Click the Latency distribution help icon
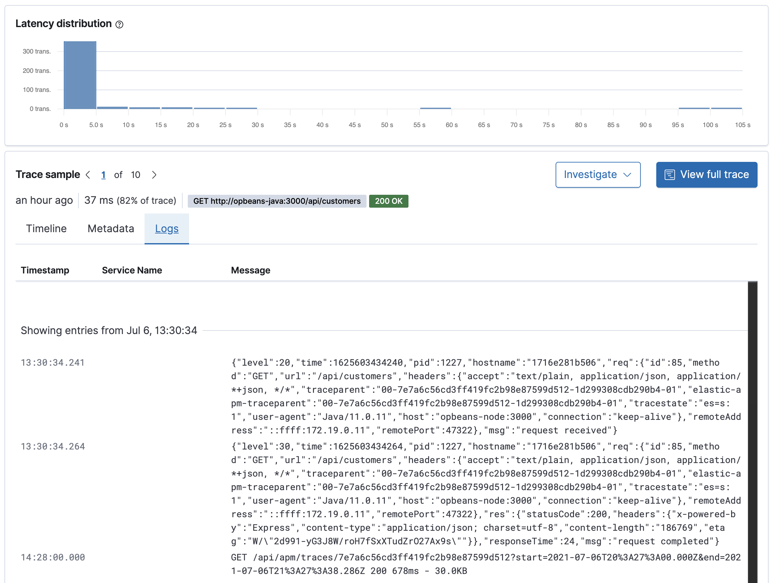The image size is (775, 583). click(x=119, y=25)
